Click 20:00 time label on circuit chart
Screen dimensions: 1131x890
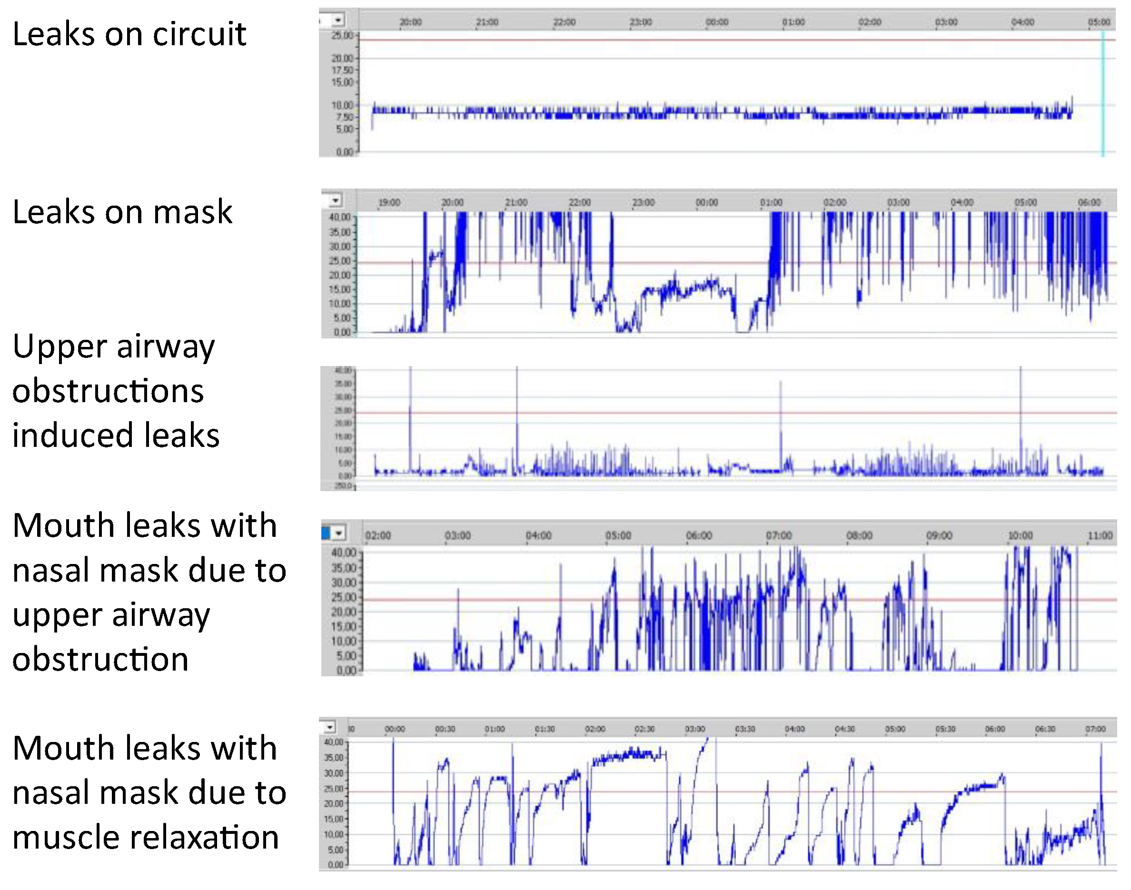[x=411, y=22]
